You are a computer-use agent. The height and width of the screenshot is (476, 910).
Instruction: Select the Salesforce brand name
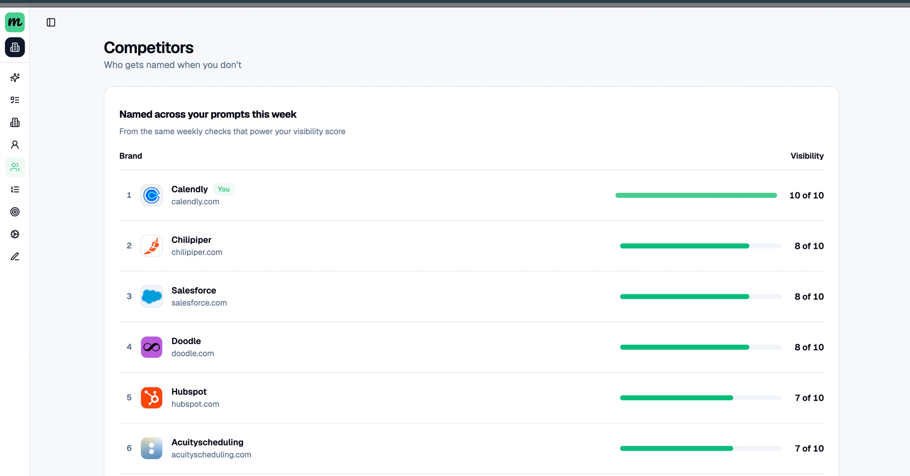click(x=194, y=290)
